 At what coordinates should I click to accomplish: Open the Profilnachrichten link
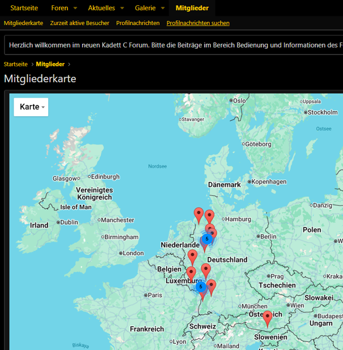[138, 23]
